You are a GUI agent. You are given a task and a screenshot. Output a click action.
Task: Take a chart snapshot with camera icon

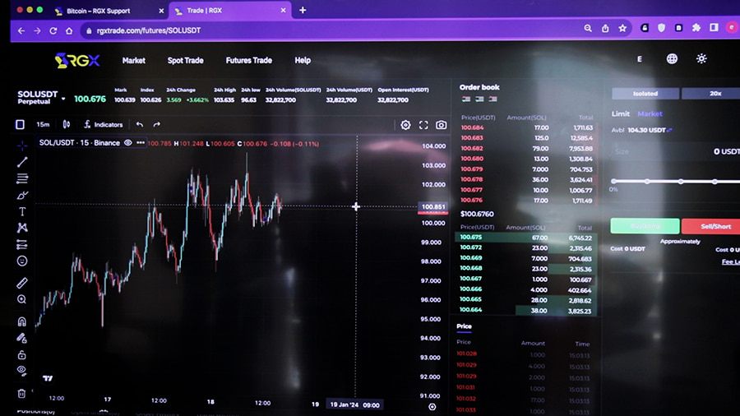click(441, 125)
